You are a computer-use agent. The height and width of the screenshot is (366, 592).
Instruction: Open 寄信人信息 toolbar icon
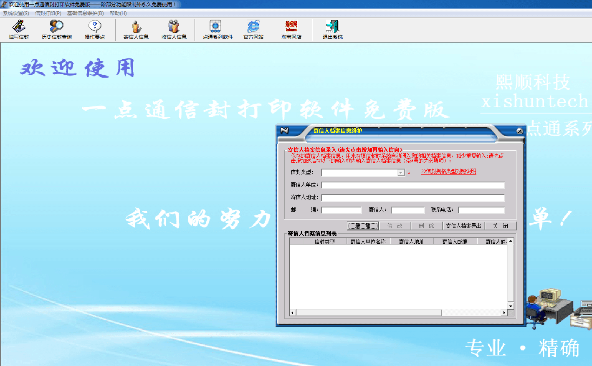click(136, 30)
